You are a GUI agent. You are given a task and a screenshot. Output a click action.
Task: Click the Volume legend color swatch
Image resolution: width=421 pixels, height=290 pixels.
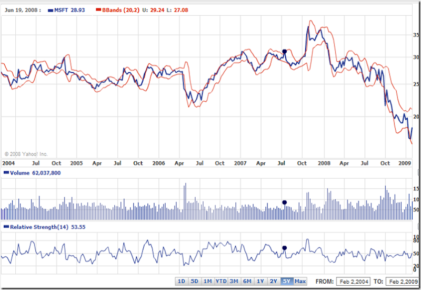click(x=6, y=173)
